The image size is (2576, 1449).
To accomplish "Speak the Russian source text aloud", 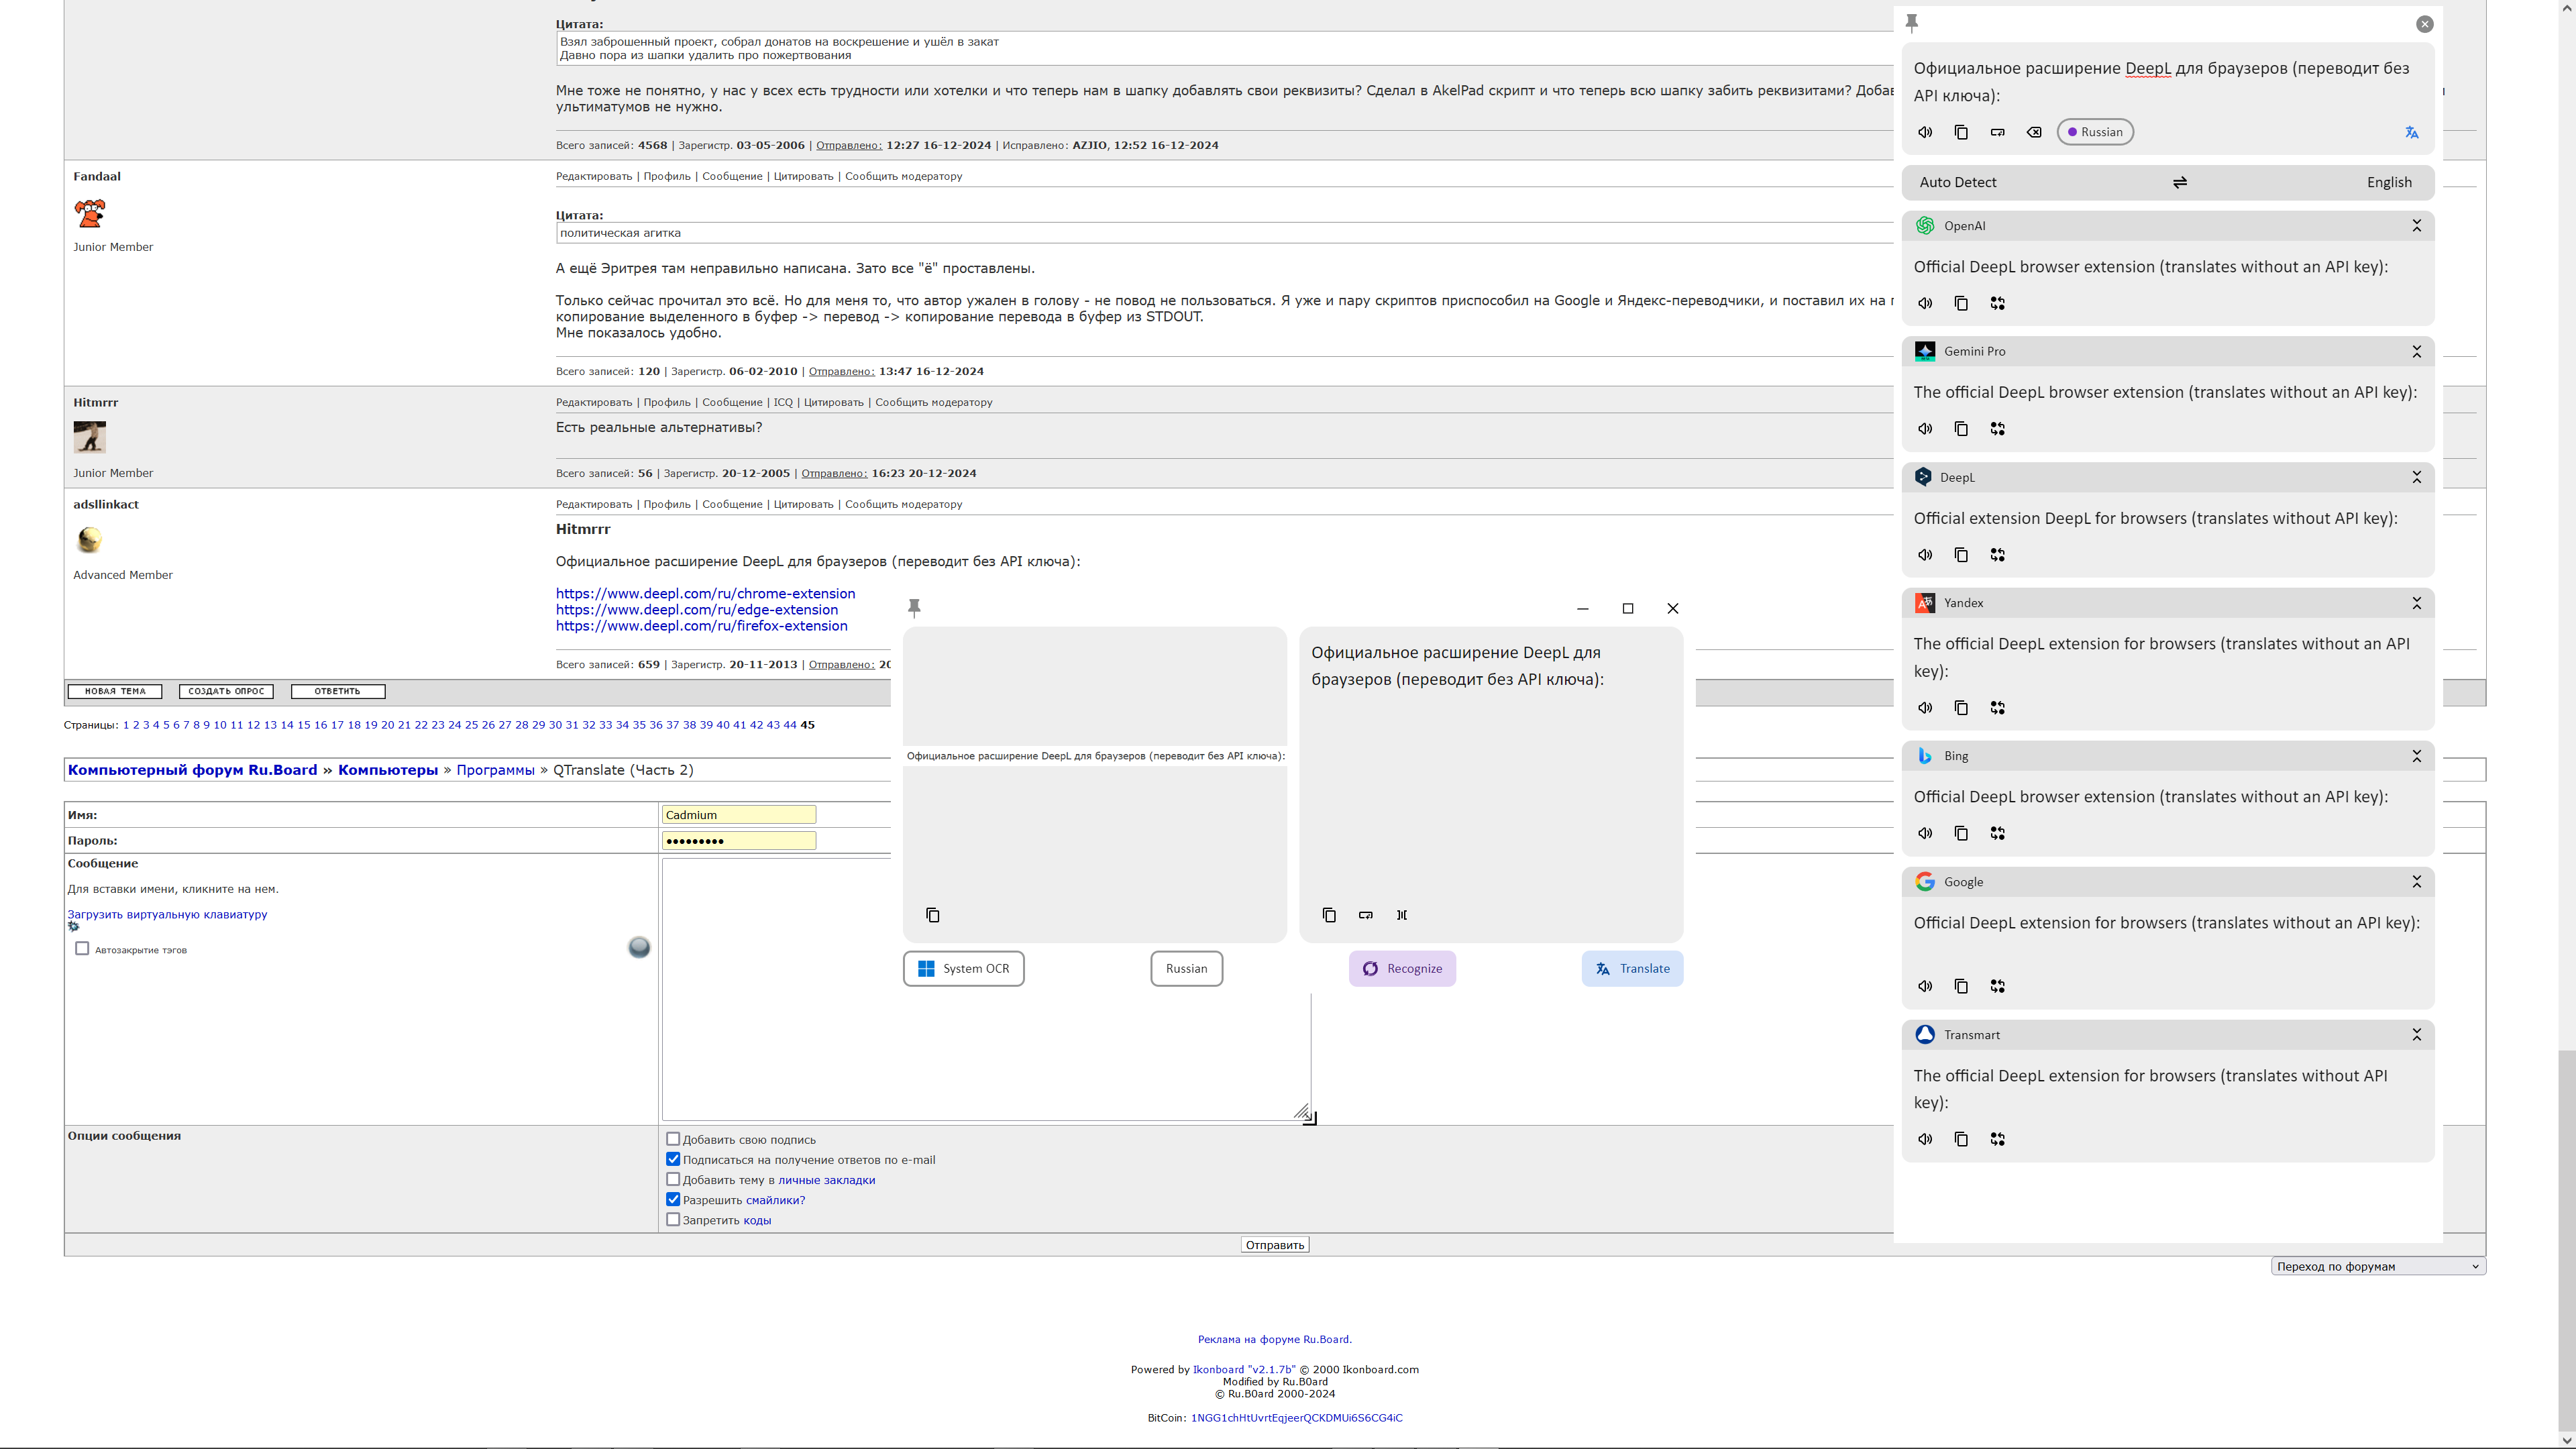I will [x=1925, y=132].
